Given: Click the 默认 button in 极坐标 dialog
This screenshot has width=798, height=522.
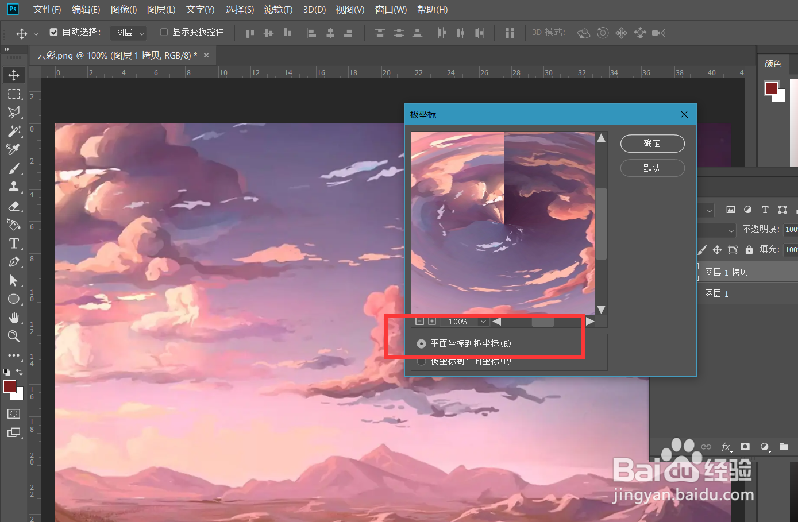Looking at the screenshot, I should pos(652,168).
